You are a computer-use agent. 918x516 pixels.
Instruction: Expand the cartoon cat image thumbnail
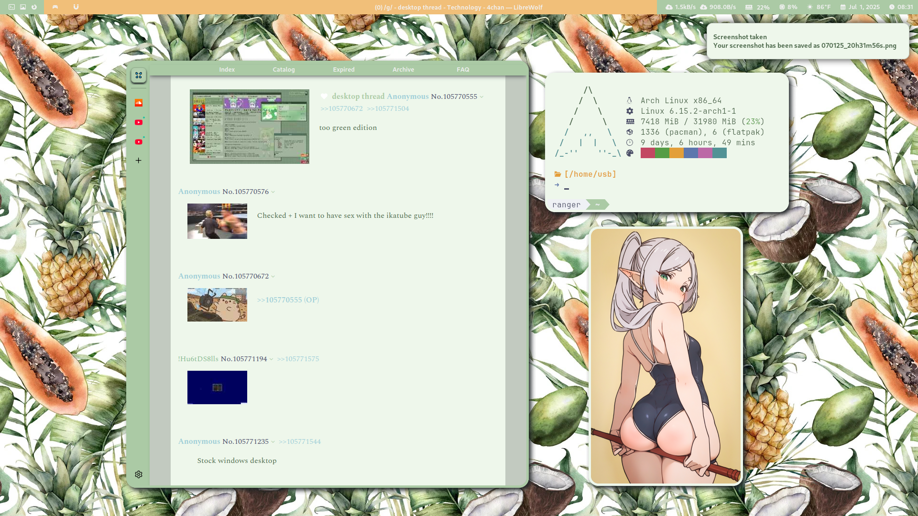click(x=217, y=305)
